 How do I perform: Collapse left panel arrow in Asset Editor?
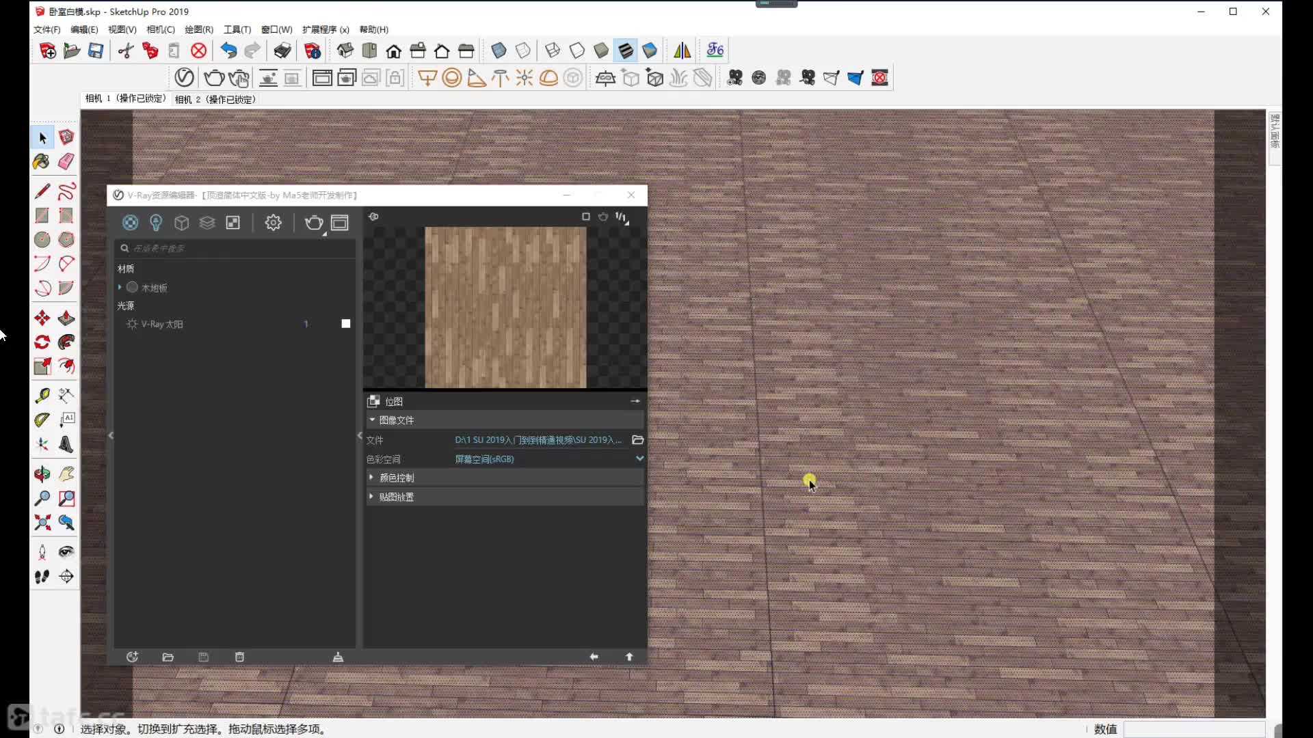coord(111,435)
